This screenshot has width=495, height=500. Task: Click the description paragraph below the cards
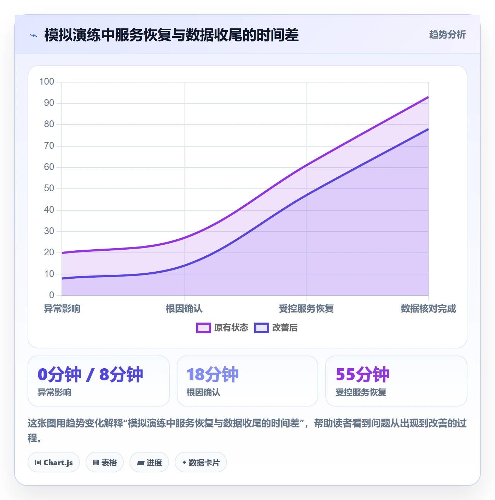(x=247, y=431)
